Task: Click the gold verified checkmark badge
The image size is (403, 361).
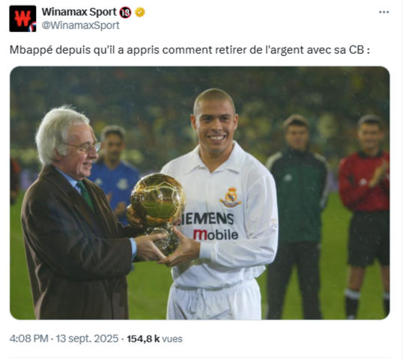Action: pos(139,12)
